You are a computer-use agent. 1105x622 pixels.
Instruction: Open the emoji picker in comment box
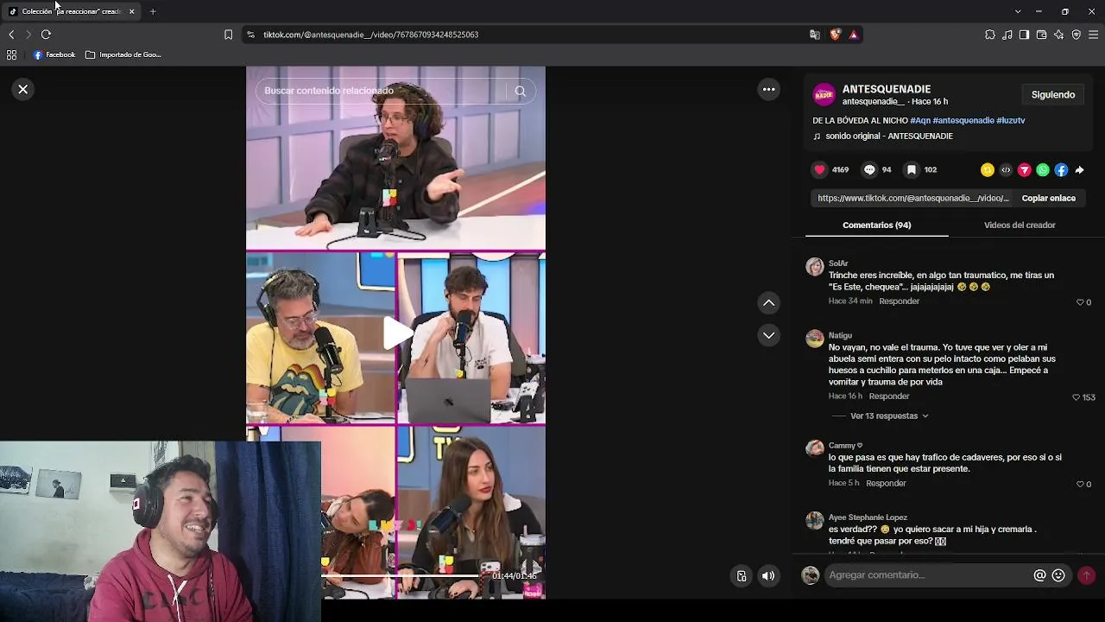[x=1058, y=575]
